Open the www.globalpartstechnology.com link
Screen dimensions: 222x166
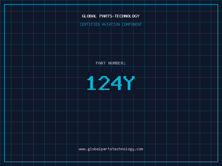tap(111, 149)
